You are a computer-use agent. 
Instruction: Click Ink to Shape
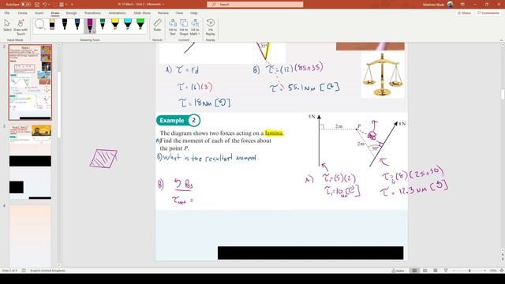coord(184,27)
